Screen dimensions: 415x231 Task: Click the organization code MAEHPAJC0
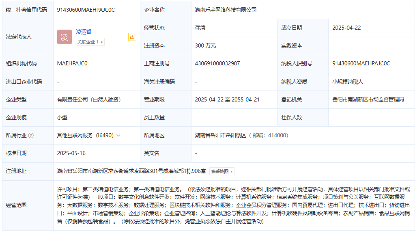(x=72, y=63)
